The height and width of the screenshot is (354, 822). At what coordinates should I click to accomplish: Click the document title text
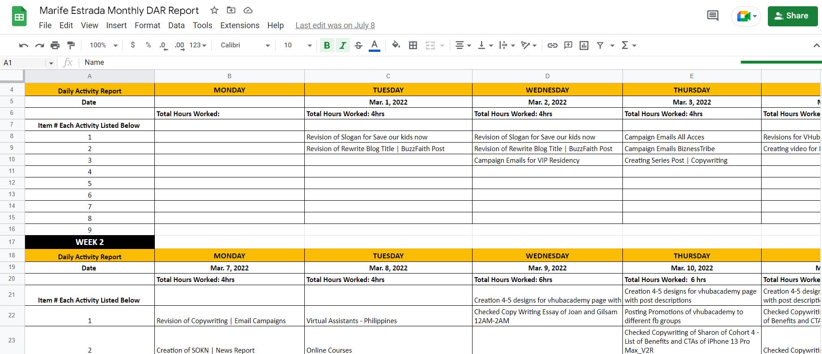click(119, 10)
